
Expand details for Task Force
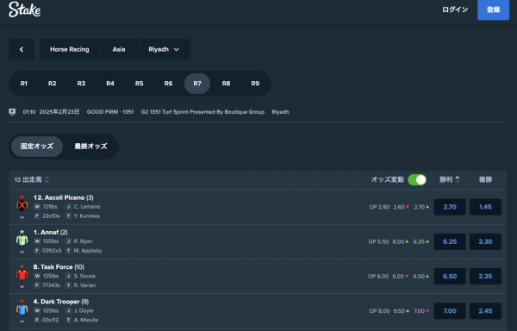pos(22,287)
